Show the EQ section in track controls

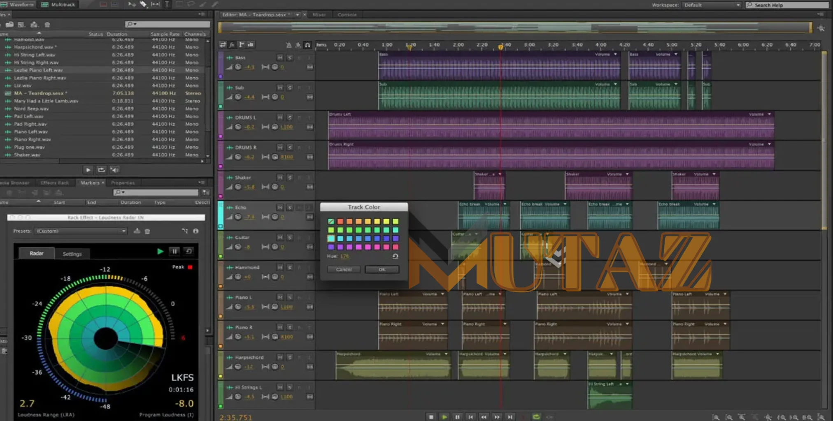(x=251, y=44)
